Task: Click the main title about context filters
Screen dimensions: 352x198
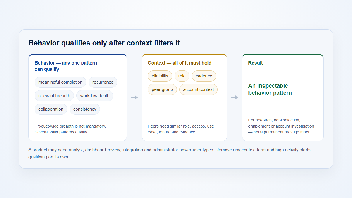Action: point(104,43)
